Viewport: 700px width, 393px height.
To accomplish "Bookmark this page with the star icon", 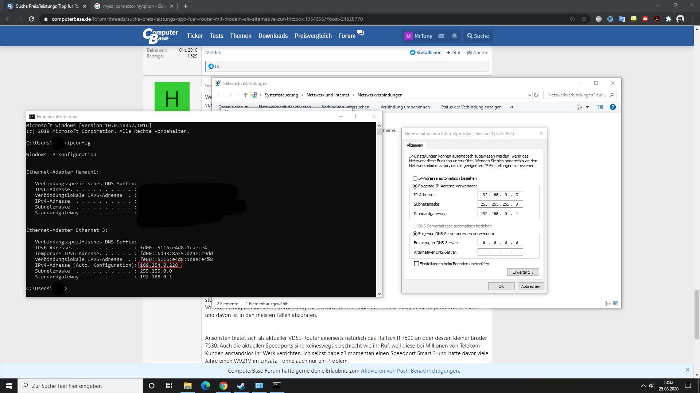I will click(x=584, y=19).
